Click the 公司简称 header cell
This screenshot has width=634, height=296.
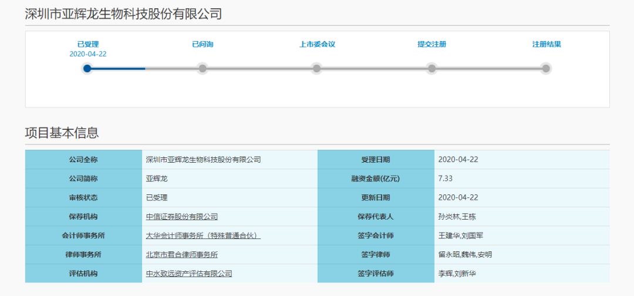(83, 179)
